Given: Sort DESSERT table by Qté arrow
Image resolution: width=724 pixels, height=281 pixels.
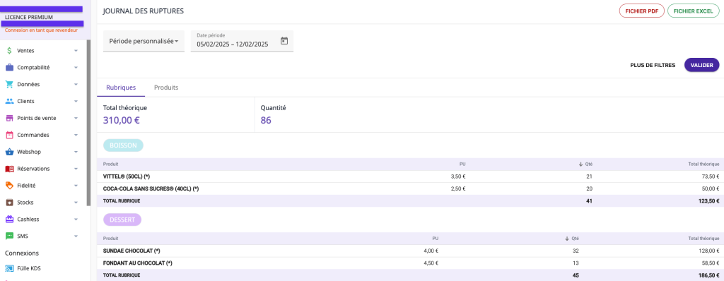Looking at the screenshot, I should pos(567,239).
